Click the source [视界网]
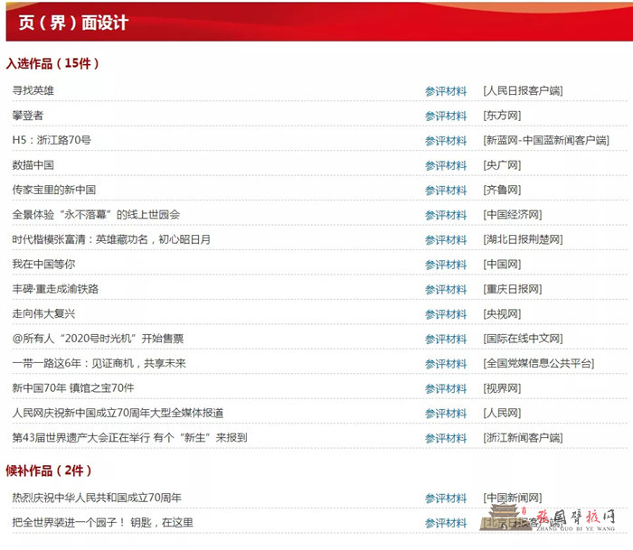The width and height of the screenshot is (633, 550). tap(502, 388)
